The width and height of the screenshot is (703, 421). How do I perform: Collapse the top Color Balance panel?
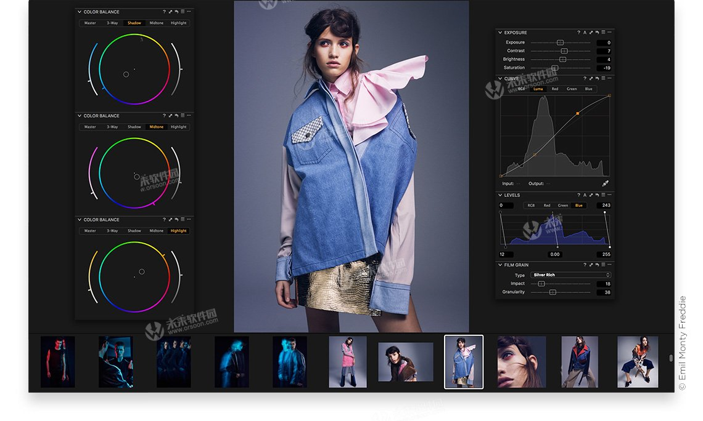click(x=80, y=12)
